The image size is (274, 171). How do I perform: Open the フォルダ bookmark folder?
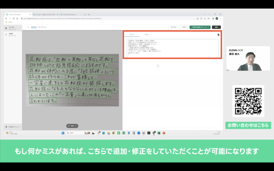pos(9,22)
